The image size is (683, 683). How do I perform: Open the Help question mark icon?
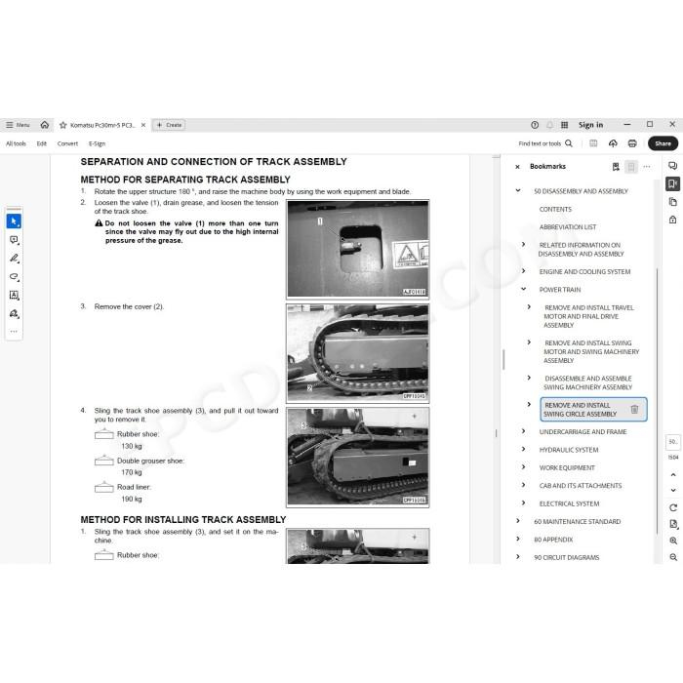click(x=535, y=125)
